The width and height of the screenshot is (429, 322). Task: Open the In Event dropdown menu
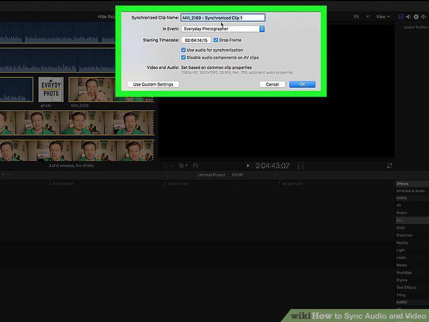[x=223, y=29]
